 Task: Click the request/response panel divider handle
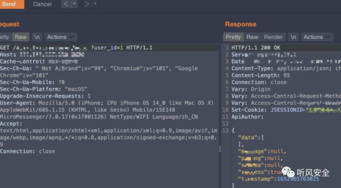[220, 149]
